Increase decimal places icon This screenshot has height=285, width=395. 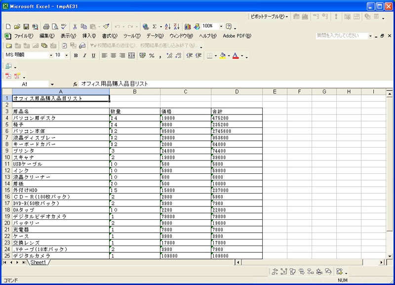(169, 55)
